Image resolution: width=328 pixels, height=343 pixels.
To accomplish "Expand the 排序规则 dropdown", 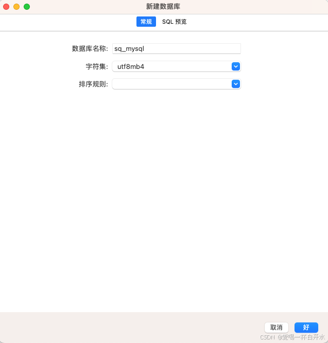I will 177,84.
